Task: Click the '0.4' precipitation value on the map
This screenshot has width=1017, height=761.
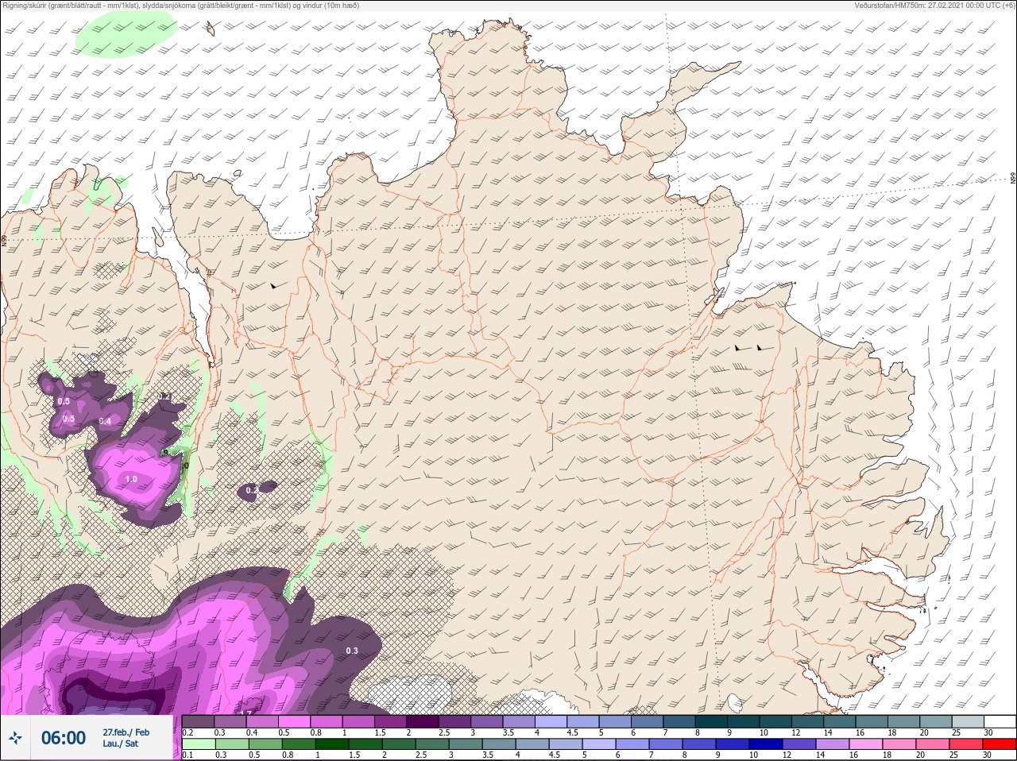Action: pos(105,421)
